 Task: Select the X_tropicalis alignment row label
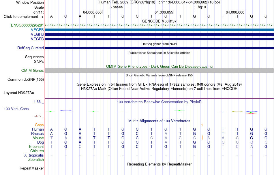coord(34,155)
